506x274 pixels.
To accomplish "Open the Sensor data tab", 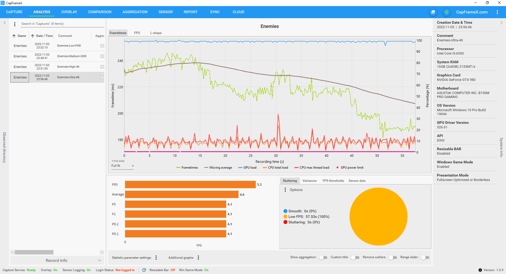I will (357, 181).
